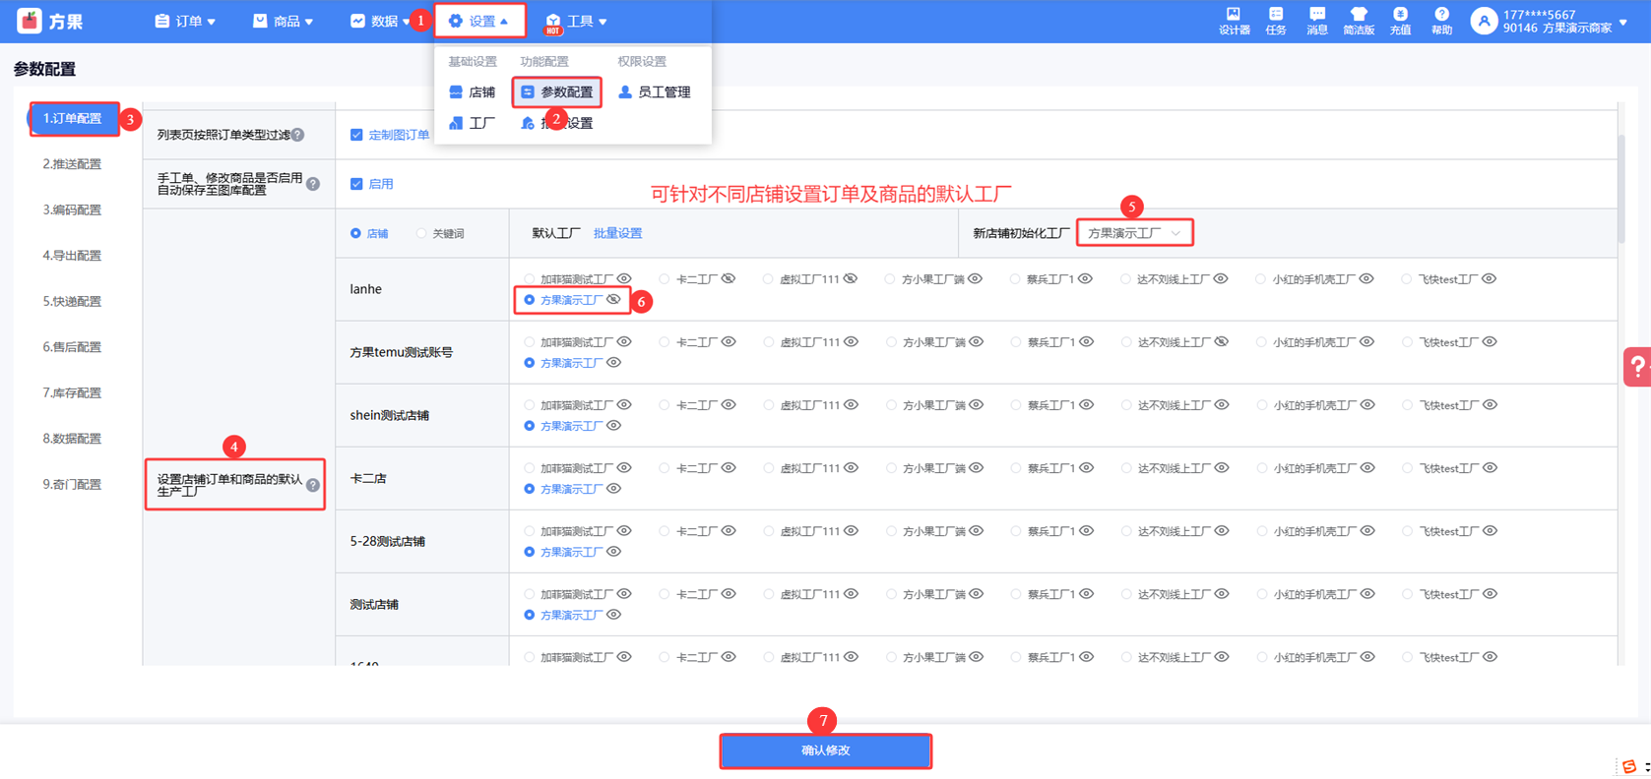Viewport: 1651px width, 779px height.
Task: Click the 批量设置 link
Action: [x=617, y=233]
